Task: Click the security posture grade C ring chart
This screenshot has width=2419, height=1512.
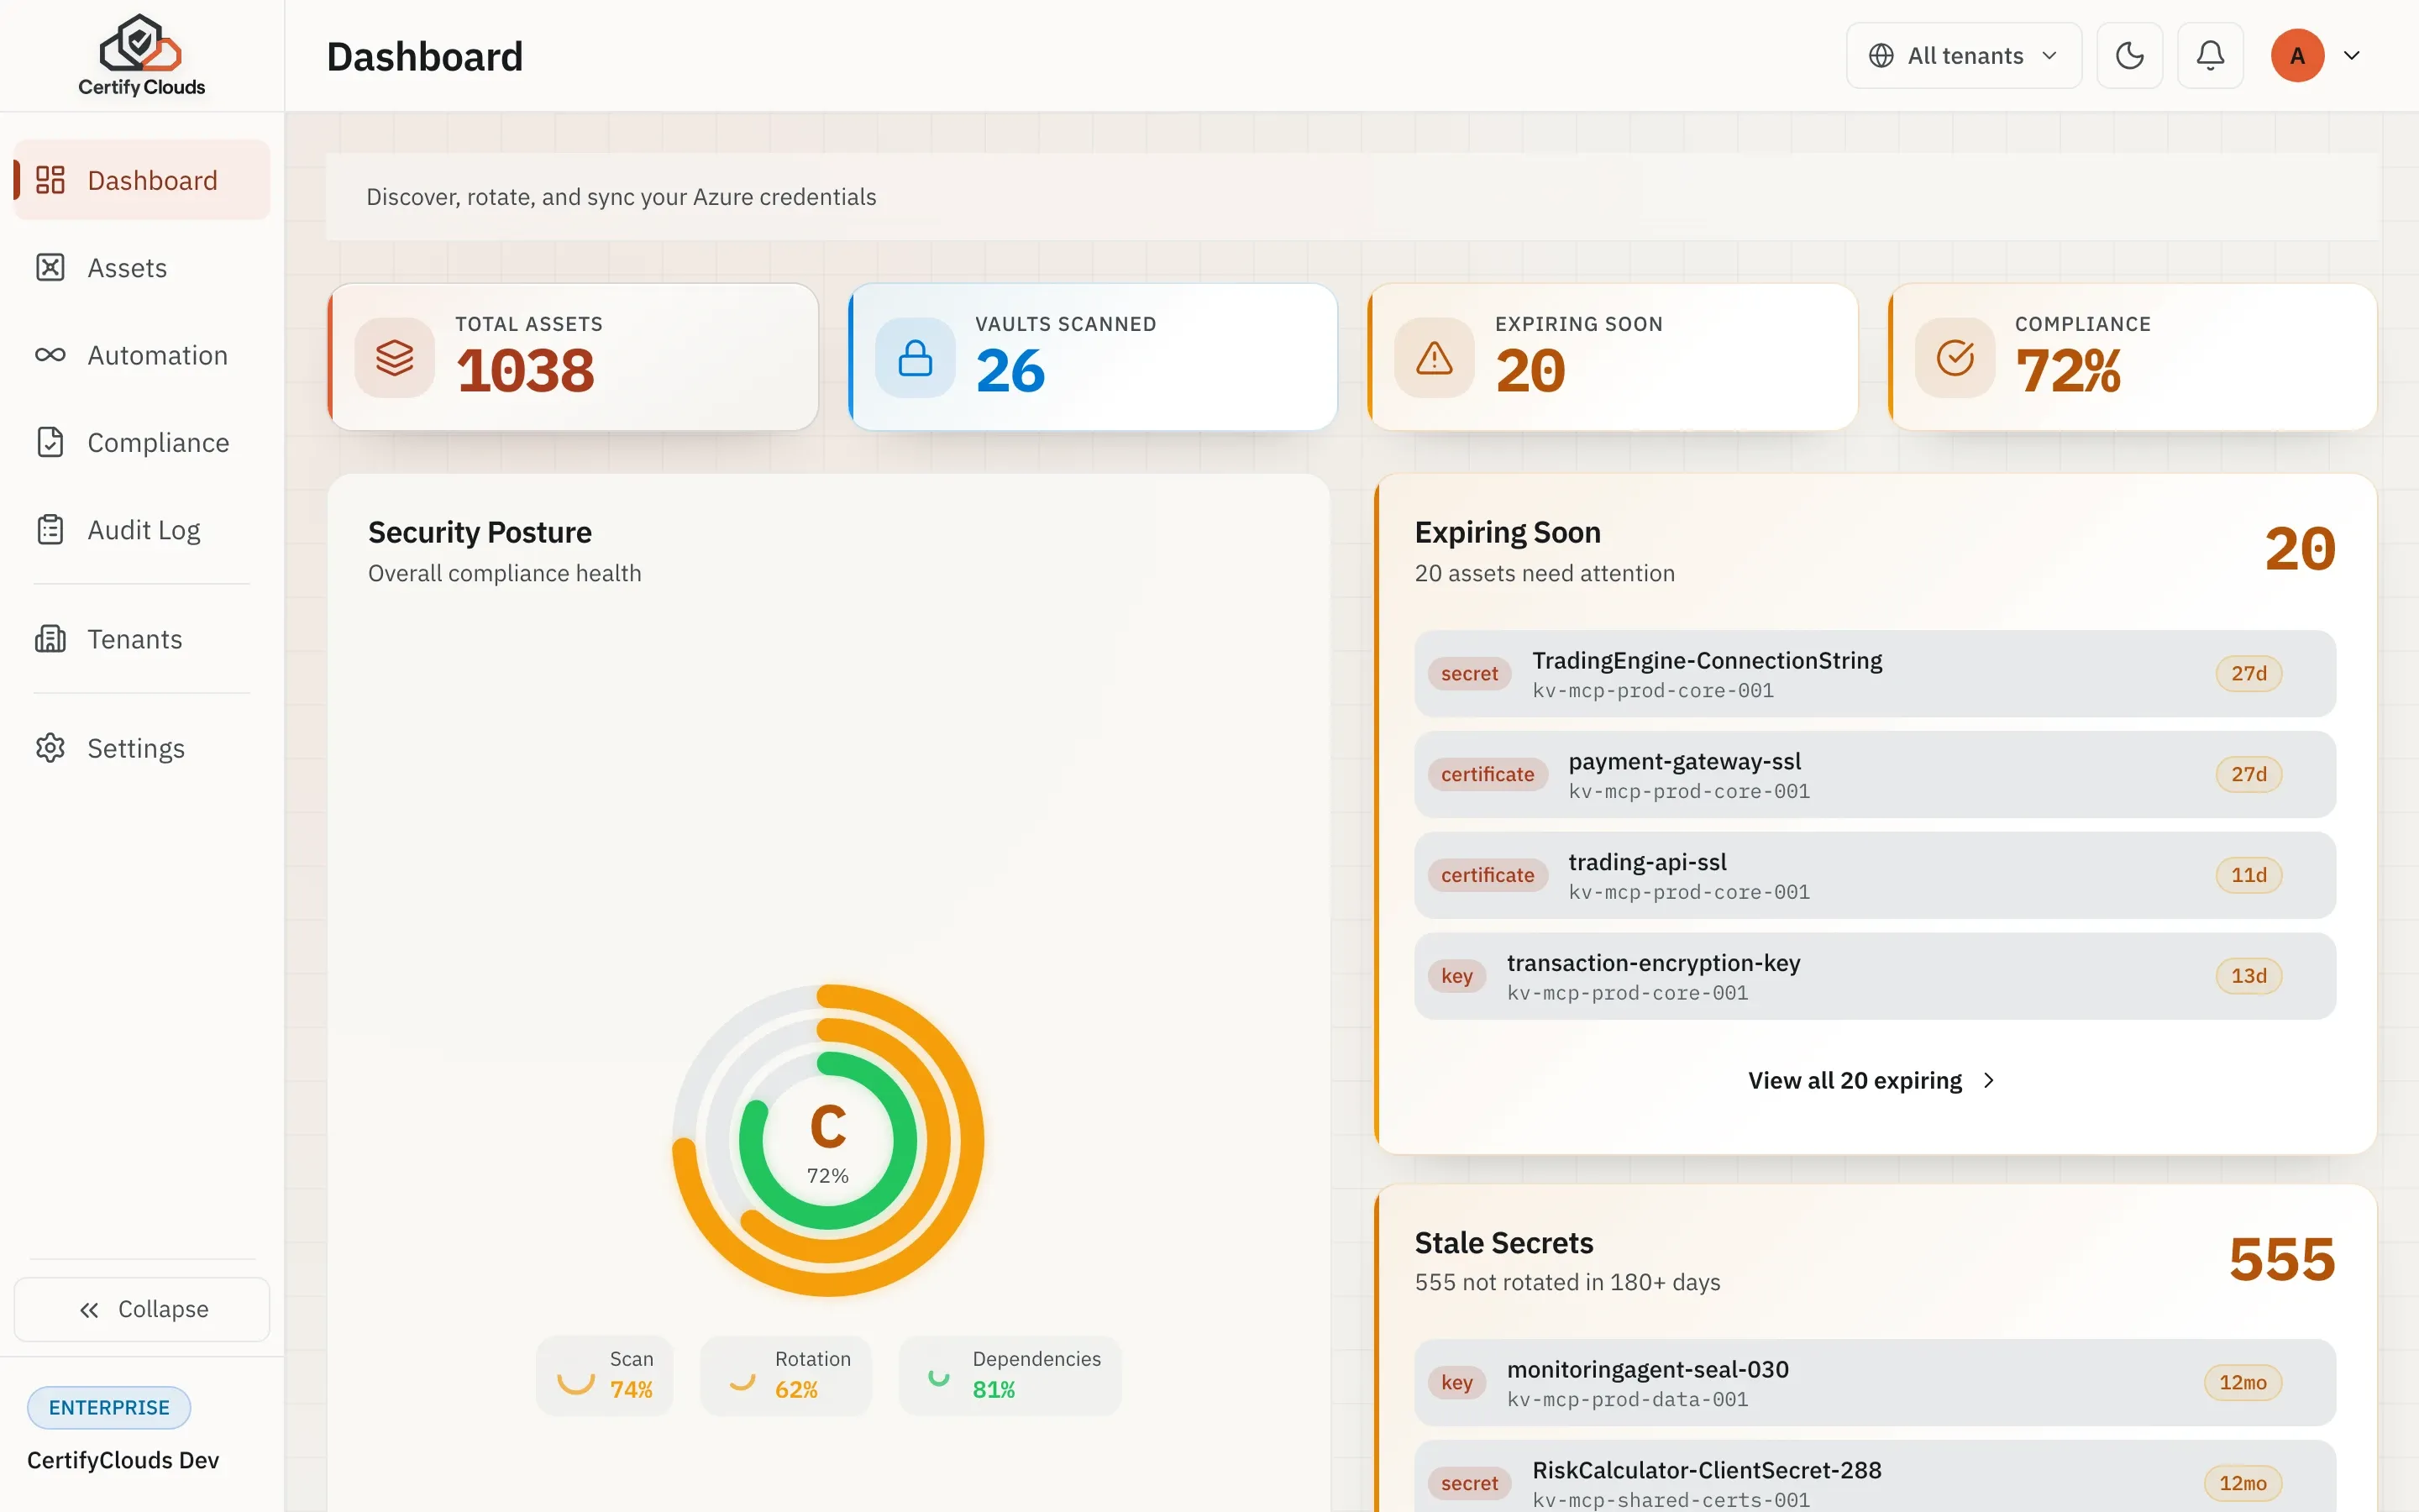Action: [x=827, y=1141]
